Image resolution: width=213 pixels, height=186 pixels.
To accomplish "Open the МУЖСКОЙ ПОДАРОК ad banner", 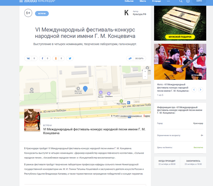I will (x=180, y=23).
